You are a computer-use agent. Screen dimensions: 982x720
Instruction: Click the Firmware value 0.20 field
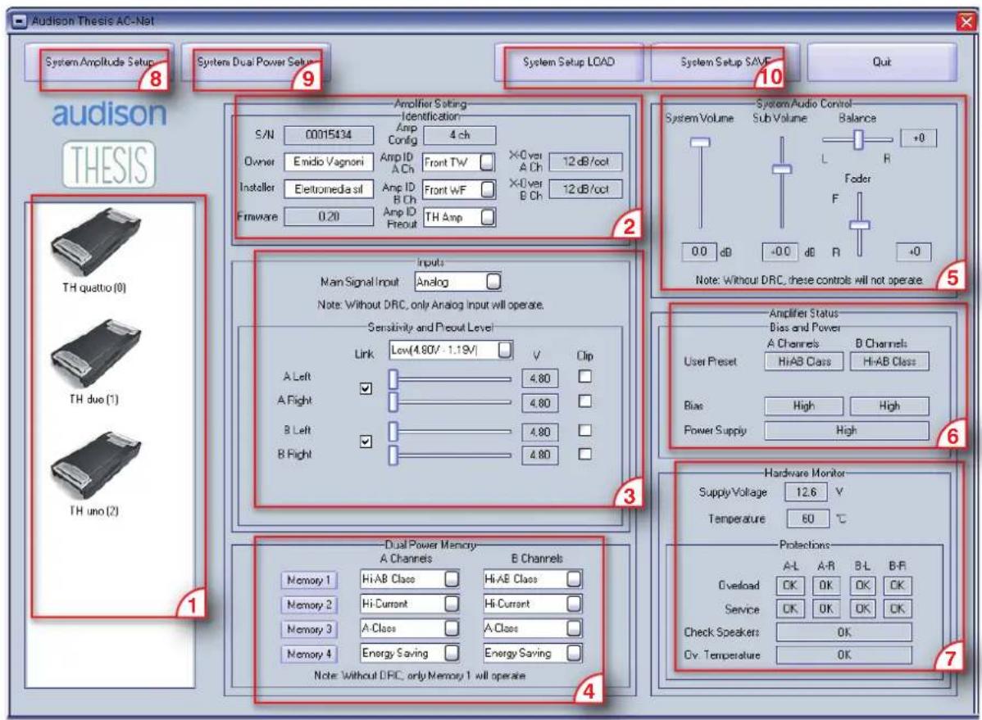click(x=329, y=216)
